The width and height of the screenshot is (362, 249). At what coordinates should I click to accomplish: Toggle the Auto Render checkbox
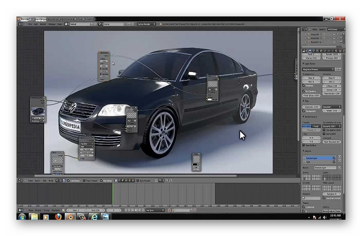tap(138, 181)
